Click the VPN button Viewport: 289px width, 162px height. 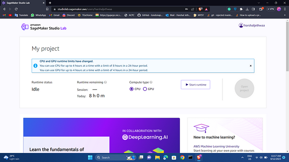(271, 9)
